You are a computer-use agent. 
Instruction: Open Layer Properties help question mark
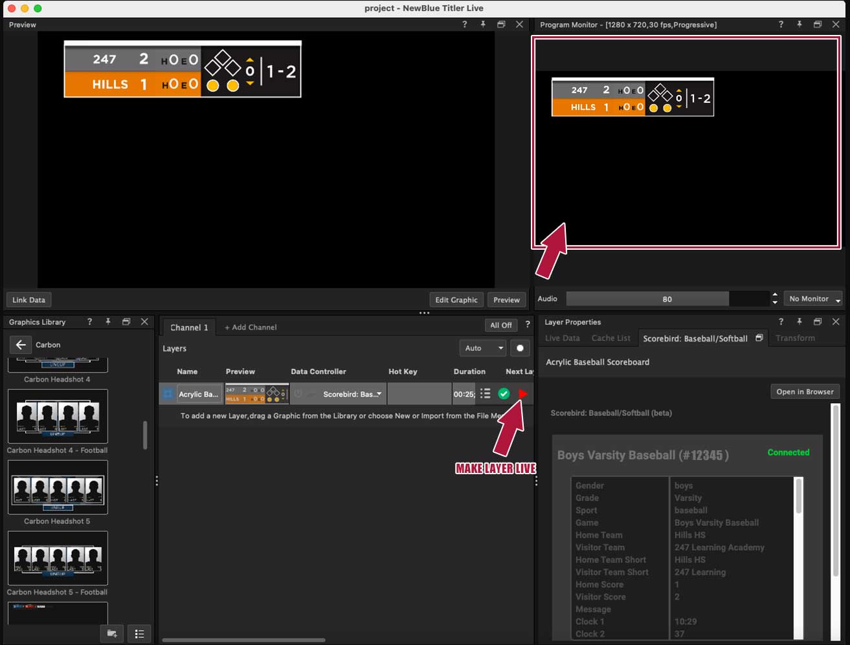tap(781, 322)
